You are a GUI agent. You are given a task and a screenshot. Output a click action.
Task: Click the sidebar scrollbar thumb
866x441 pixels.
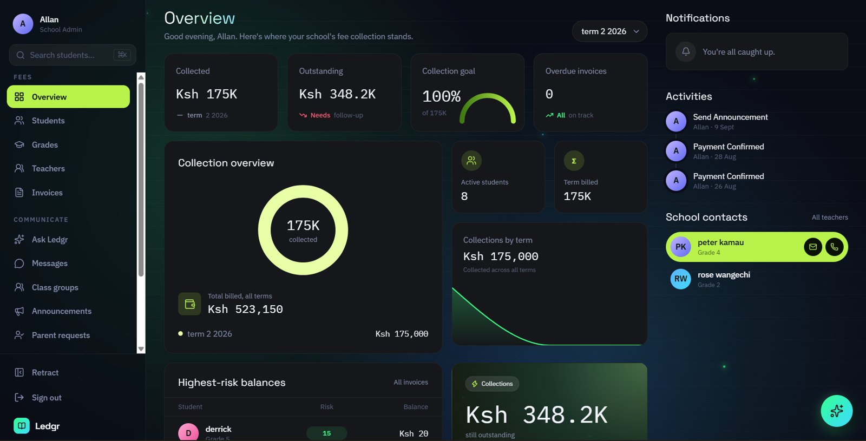click(141, 180)
